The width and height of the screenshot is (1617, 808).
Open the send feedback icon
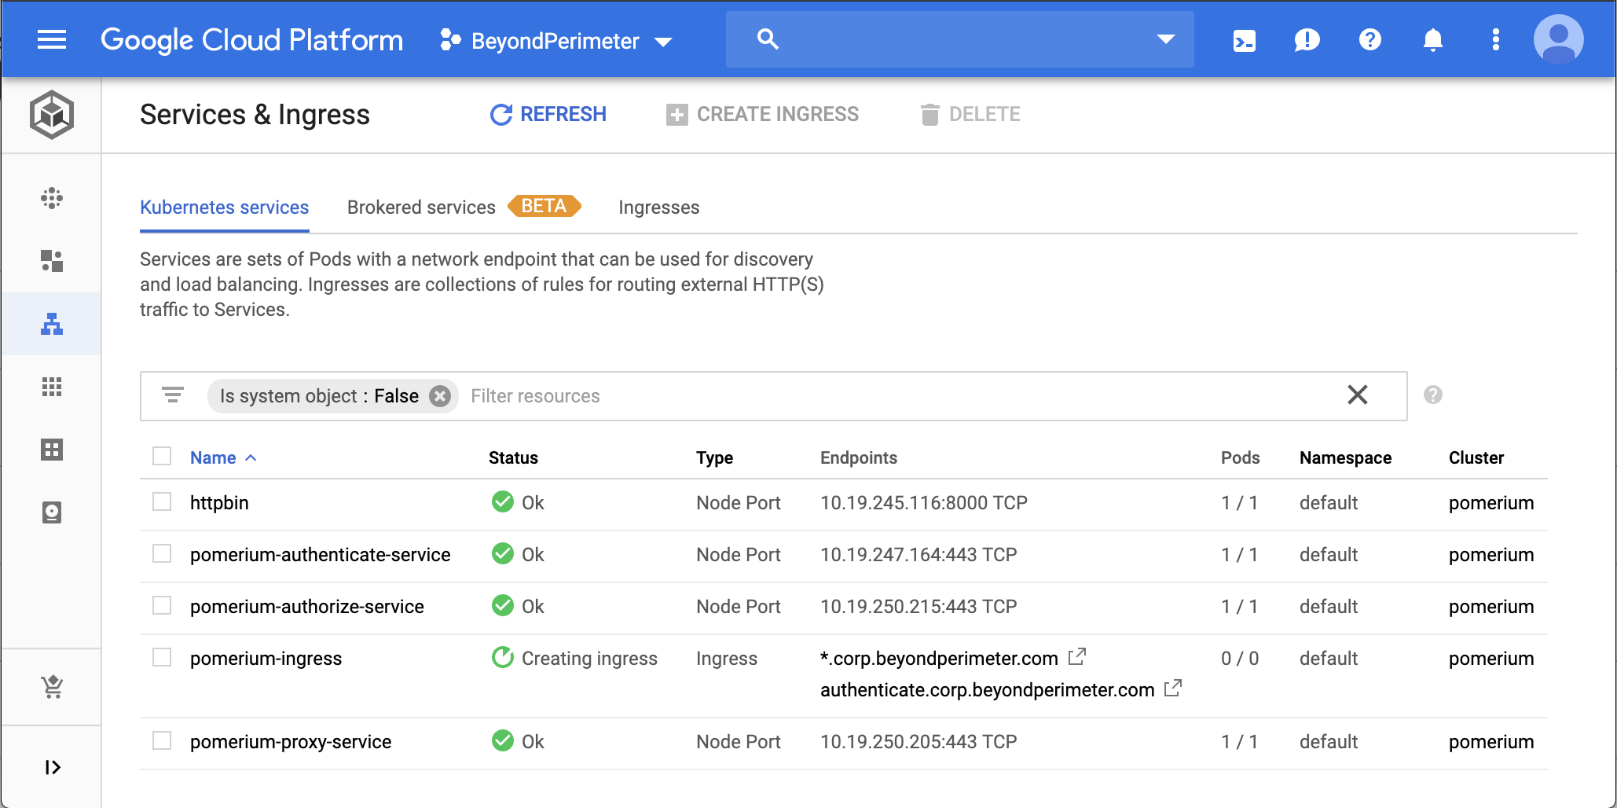click(x=1307, y=40)
